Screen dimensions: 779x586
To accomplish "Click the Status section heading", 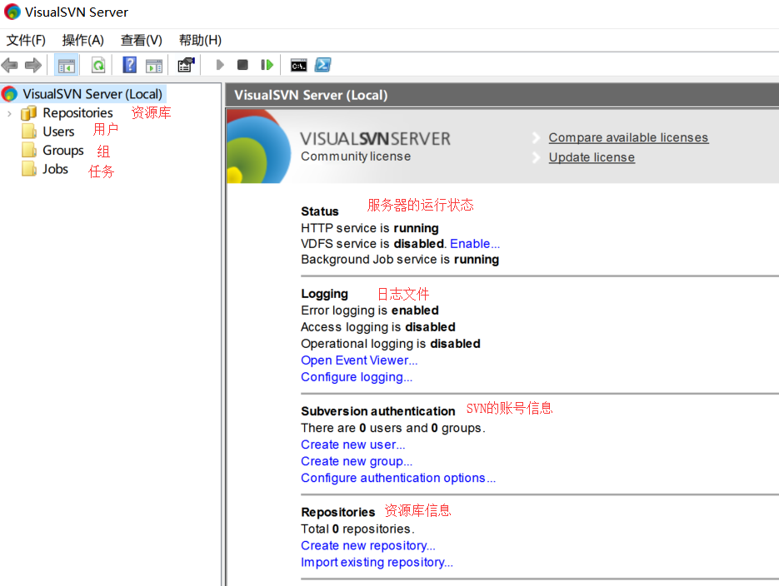I will (x=320, y=211).
